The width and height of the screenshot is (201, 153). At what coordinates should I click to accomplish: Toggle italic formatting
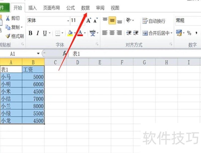(x=38, y=33)
